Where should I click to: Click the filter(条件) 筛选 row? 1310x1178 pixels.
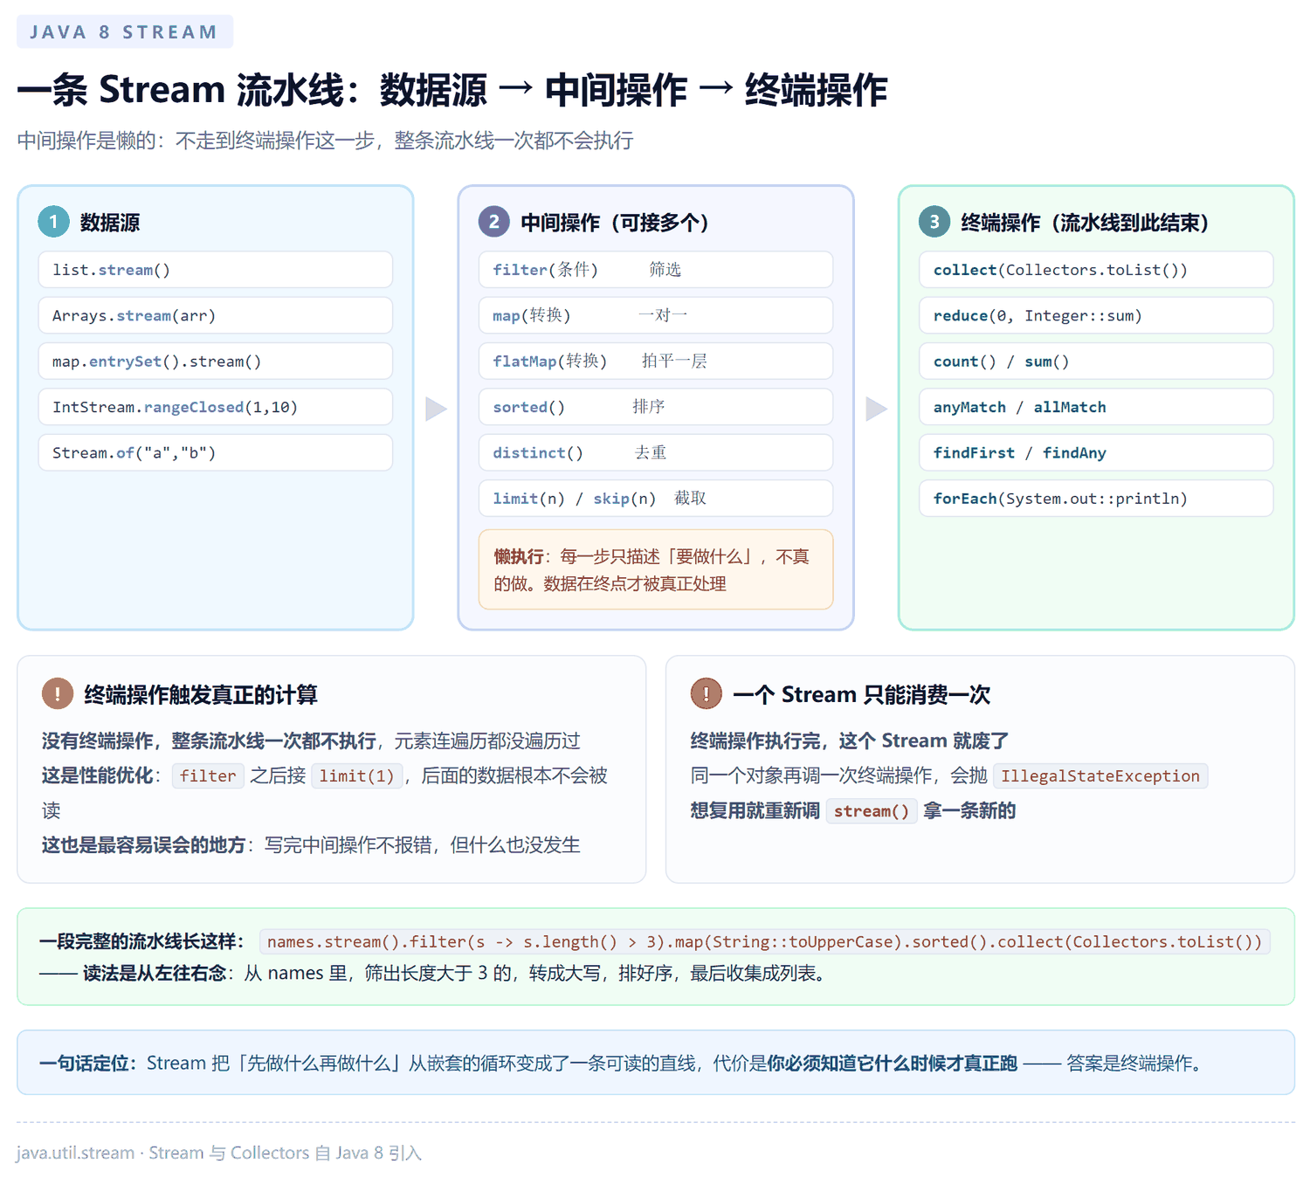pos(656,270)
